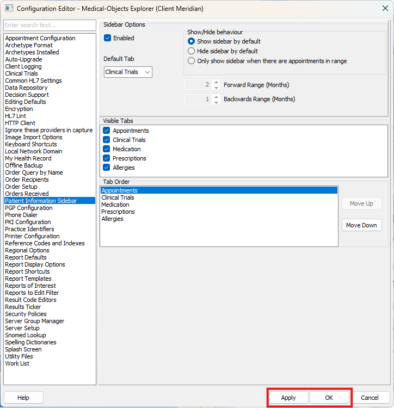Uncheck the Enabled sidebar checkbox
The image size is (394, 408).
(x=108, y=38)
